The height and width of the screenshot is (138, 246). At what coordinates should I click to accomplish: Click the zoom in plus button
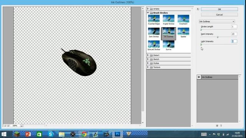[8, 125]
